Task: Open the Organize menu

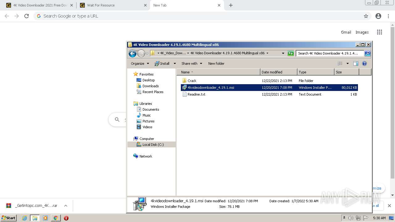Action: [x=140, y=64]
